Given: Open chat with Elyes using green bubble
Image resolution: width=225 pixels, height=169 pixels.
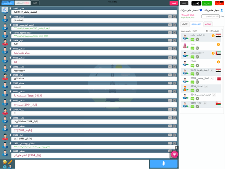Looking at the screenshot, I should tap(192, 66).
